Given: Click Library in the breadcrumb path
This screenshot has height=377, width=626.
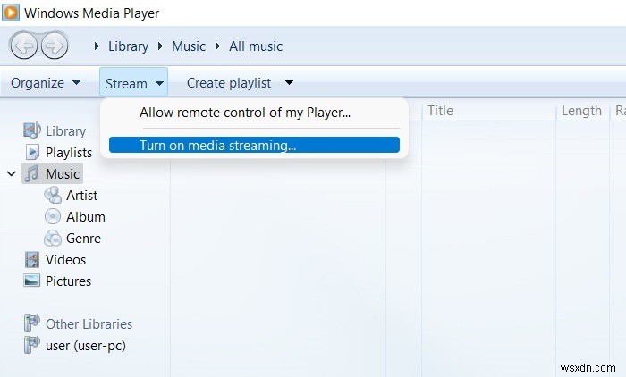Looking at the screenshot, I should [128, 46].
